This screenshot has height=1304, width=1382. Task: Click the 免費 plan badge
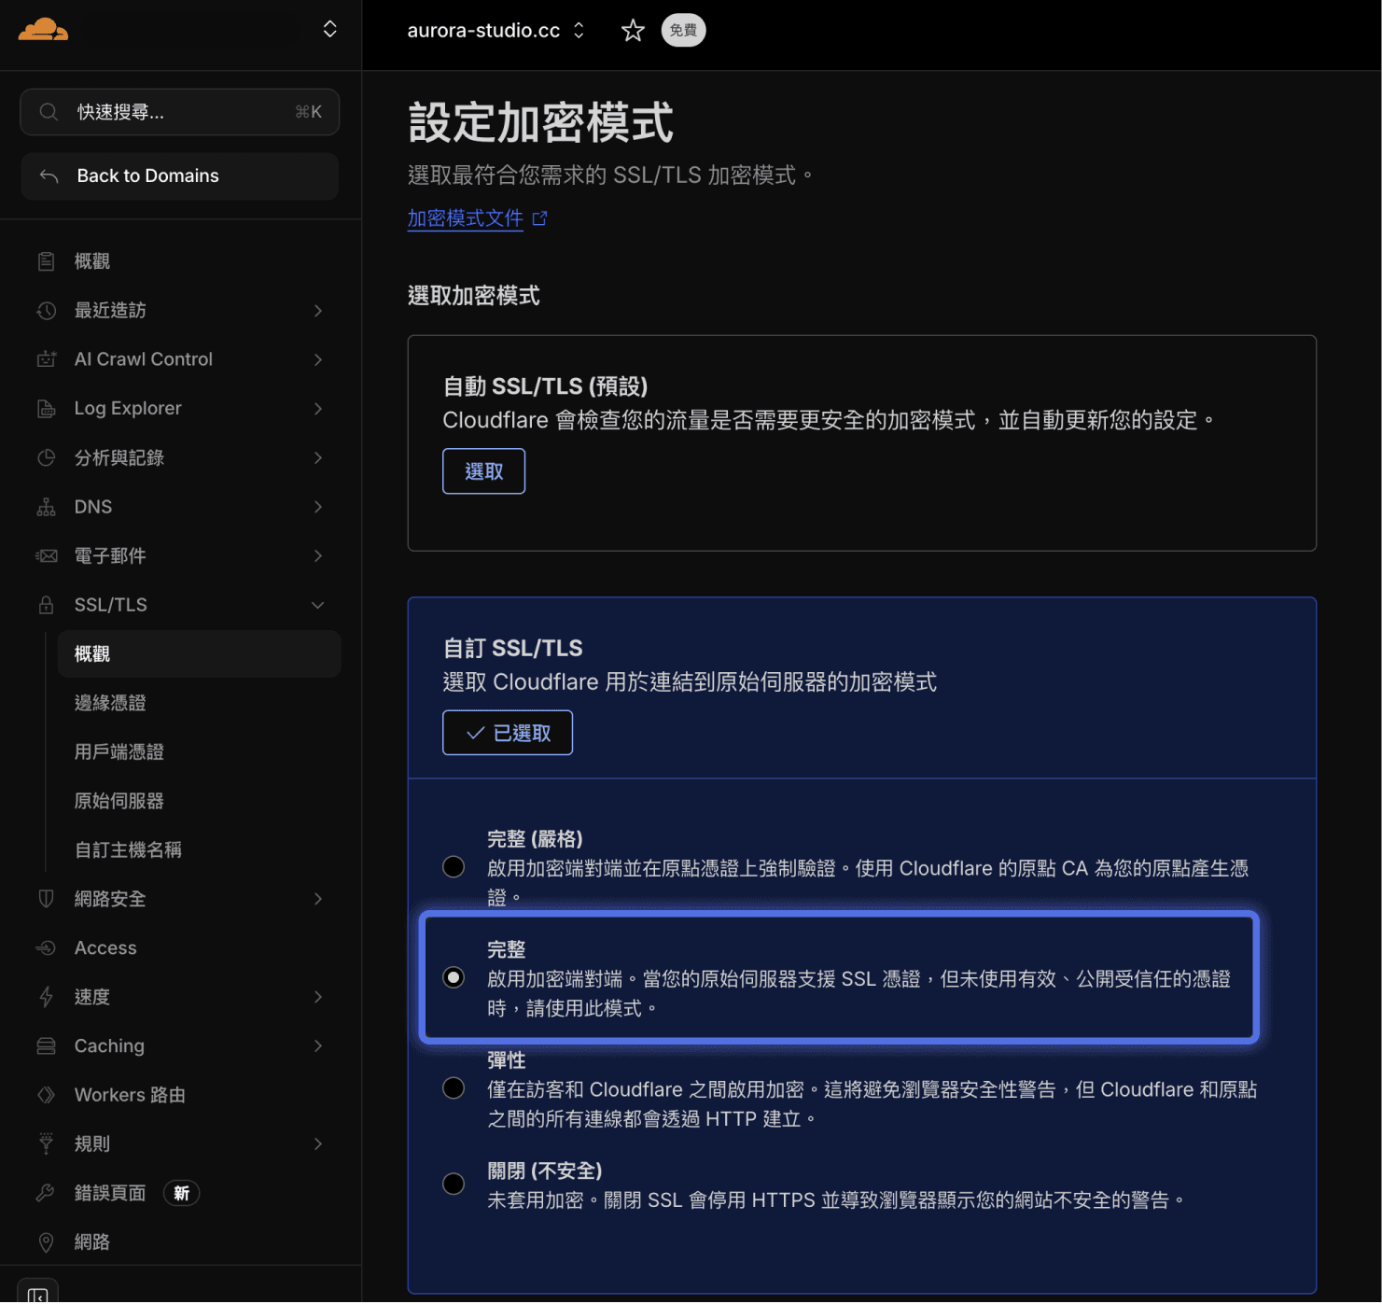pos(683,30)
